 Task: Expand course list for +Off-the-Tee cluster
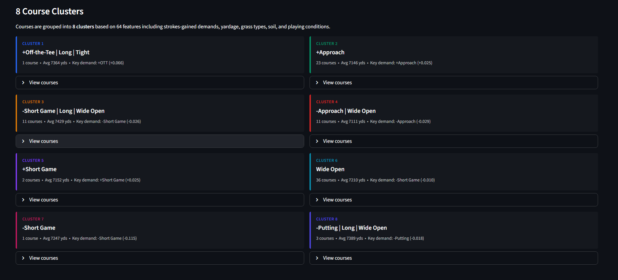tap(43, 83)
